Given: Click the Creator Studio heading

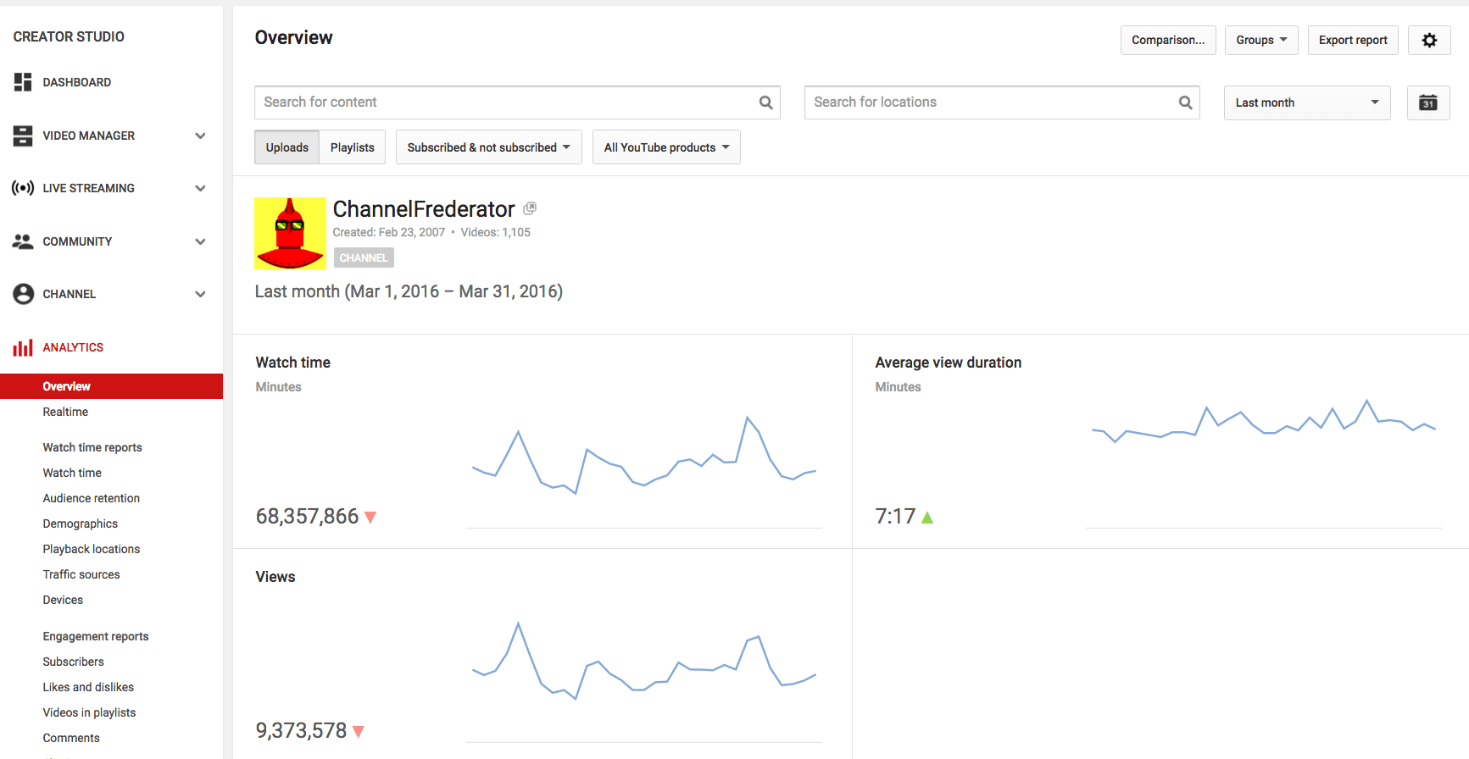Looking at the screenshot, I should (x=69, y=36).
